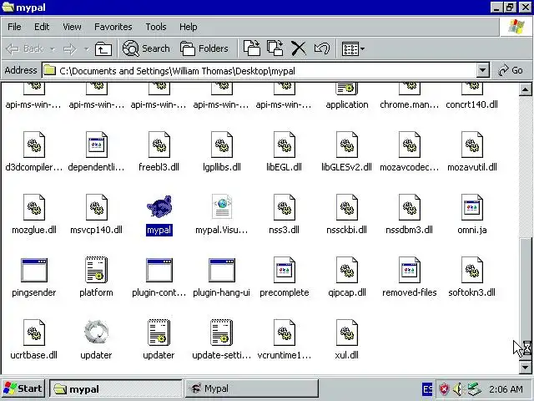Select the platform settings file
Viewport: 534px width, 401px height.
[97, 277]
